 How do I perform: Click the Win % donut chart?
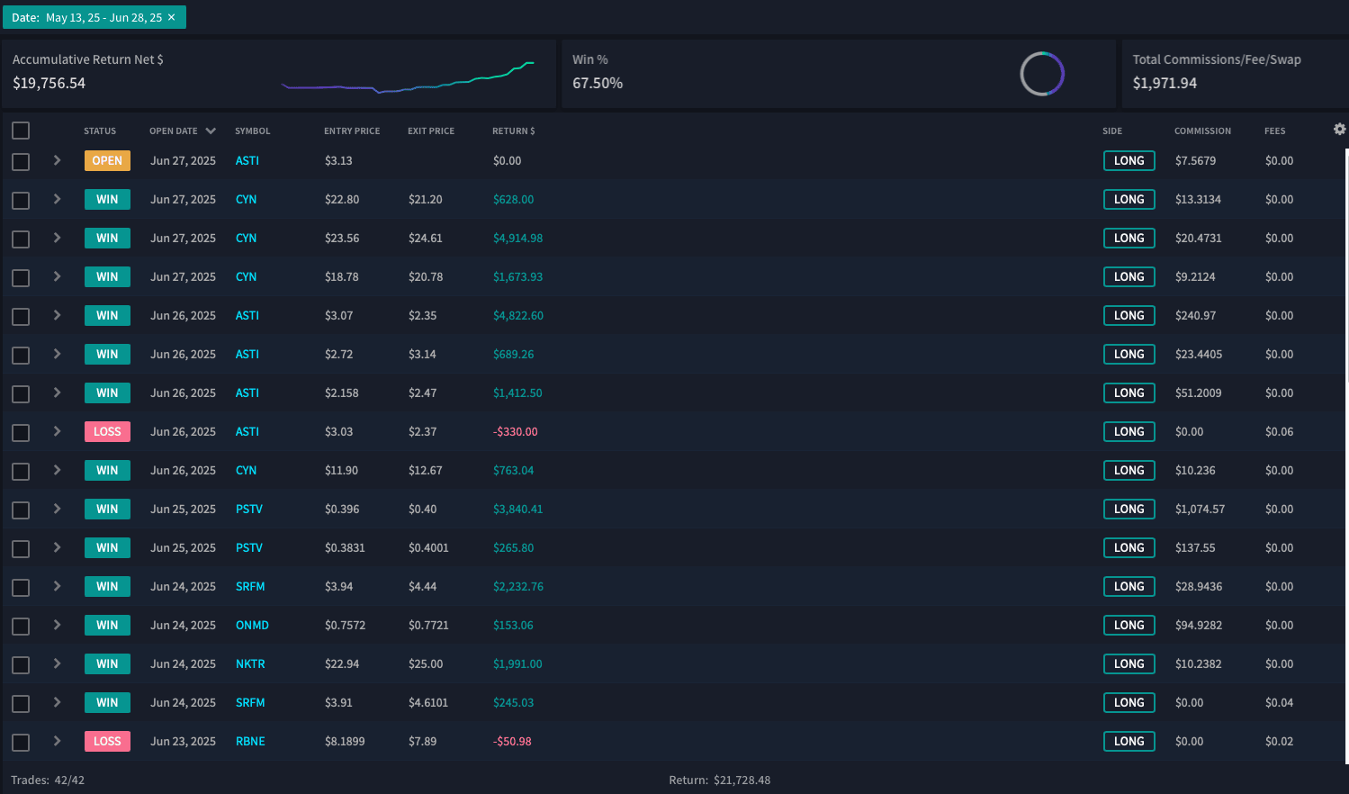pyautogui.click(x=1042, y=74)
